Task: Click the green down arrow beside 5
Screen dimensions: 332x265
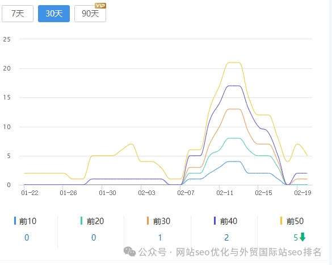Action: [302, 237]
